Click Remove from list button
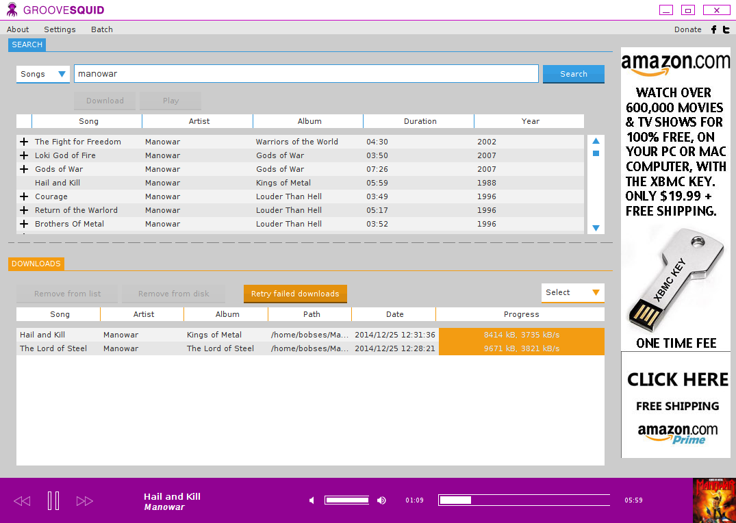The height and width of the screenshot is (523, 736). pyautogui.click(x=67, y=294)
